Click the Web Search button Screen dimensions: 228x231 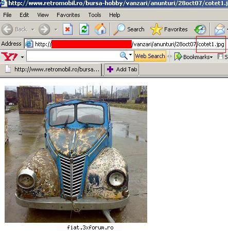pyautogui.click(x=150, y=56)
